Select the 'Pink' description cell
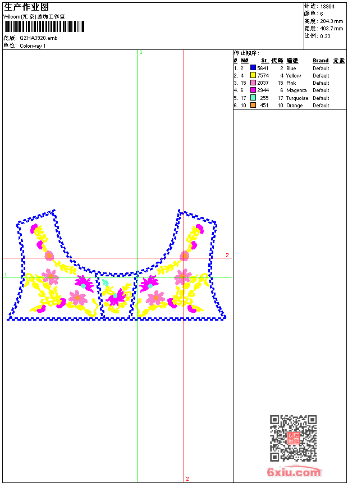Screen dimensions: 348x483 (x=291, y=83)
